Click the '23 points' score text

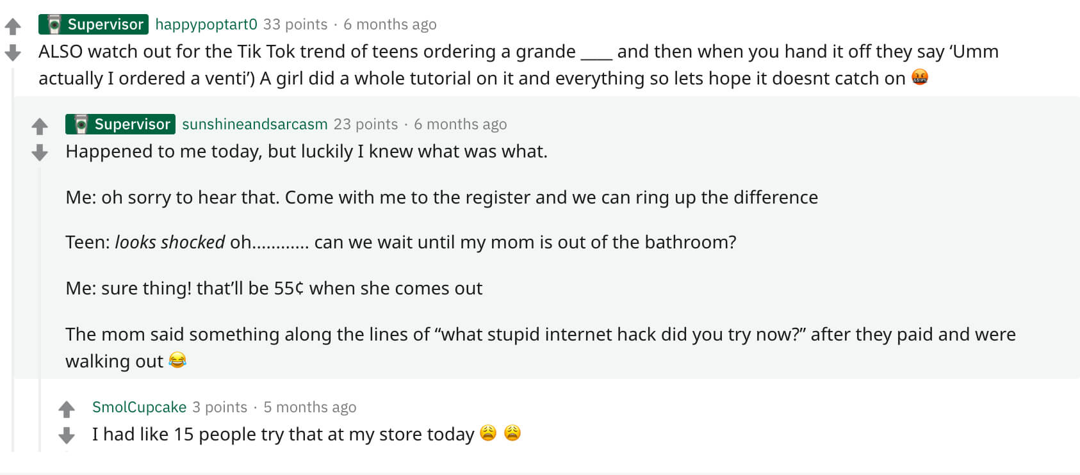coord(366,124)
